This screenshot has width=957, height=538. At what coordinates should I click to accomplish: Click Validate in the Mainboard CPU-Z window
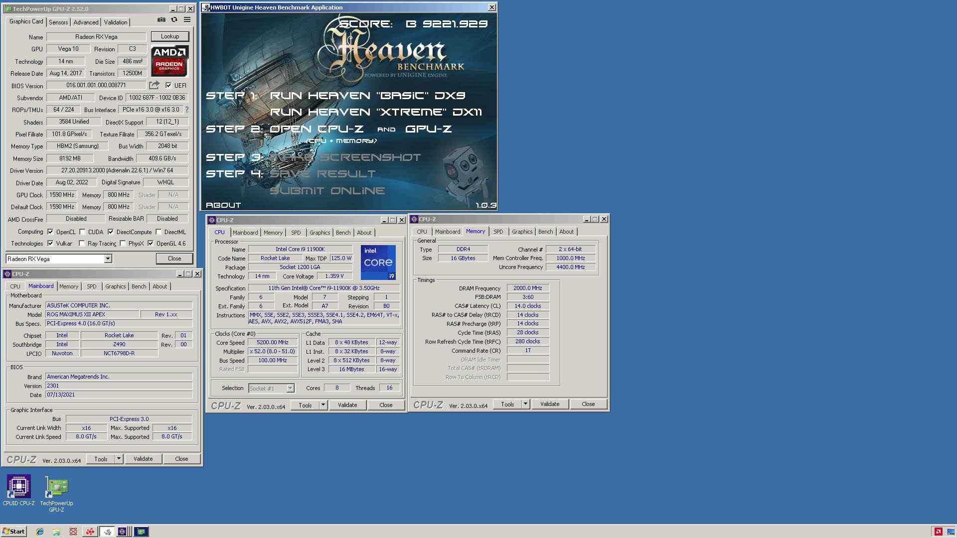tap(143, 459)
